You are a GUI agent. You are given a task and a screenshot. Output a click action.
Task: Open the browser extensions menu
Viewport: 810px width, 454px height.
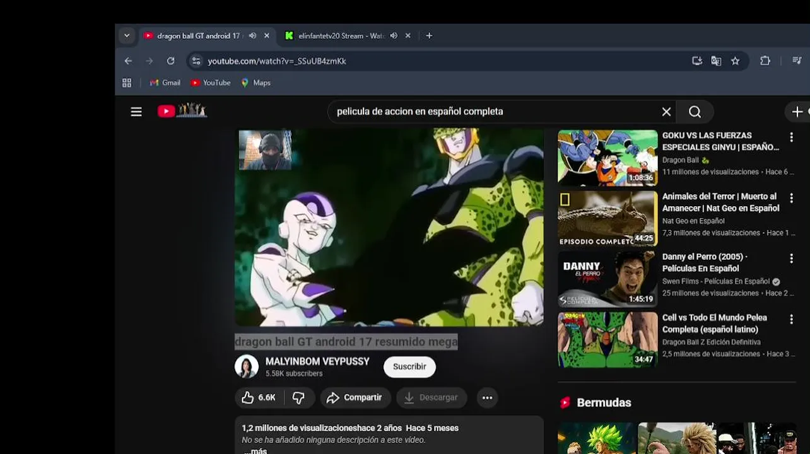pyautogui.click(x=765, y=61)
